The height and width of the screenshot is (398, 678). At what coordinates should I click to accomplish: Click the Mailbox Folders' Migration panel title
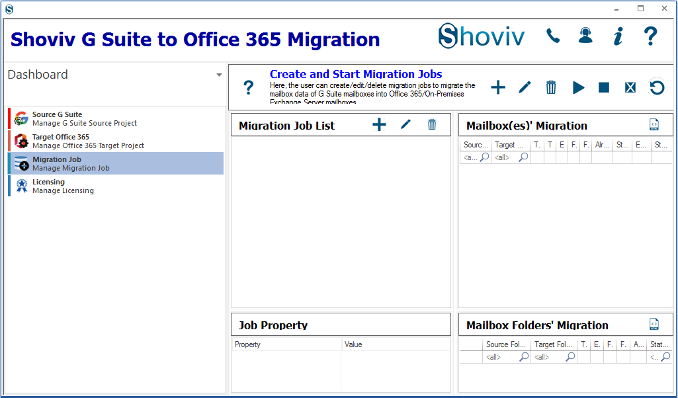(x=537, y=325)
